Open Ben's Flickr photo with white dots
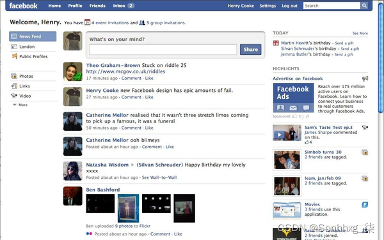Viewport: 384px width, 240px height. tap(156, 204)
